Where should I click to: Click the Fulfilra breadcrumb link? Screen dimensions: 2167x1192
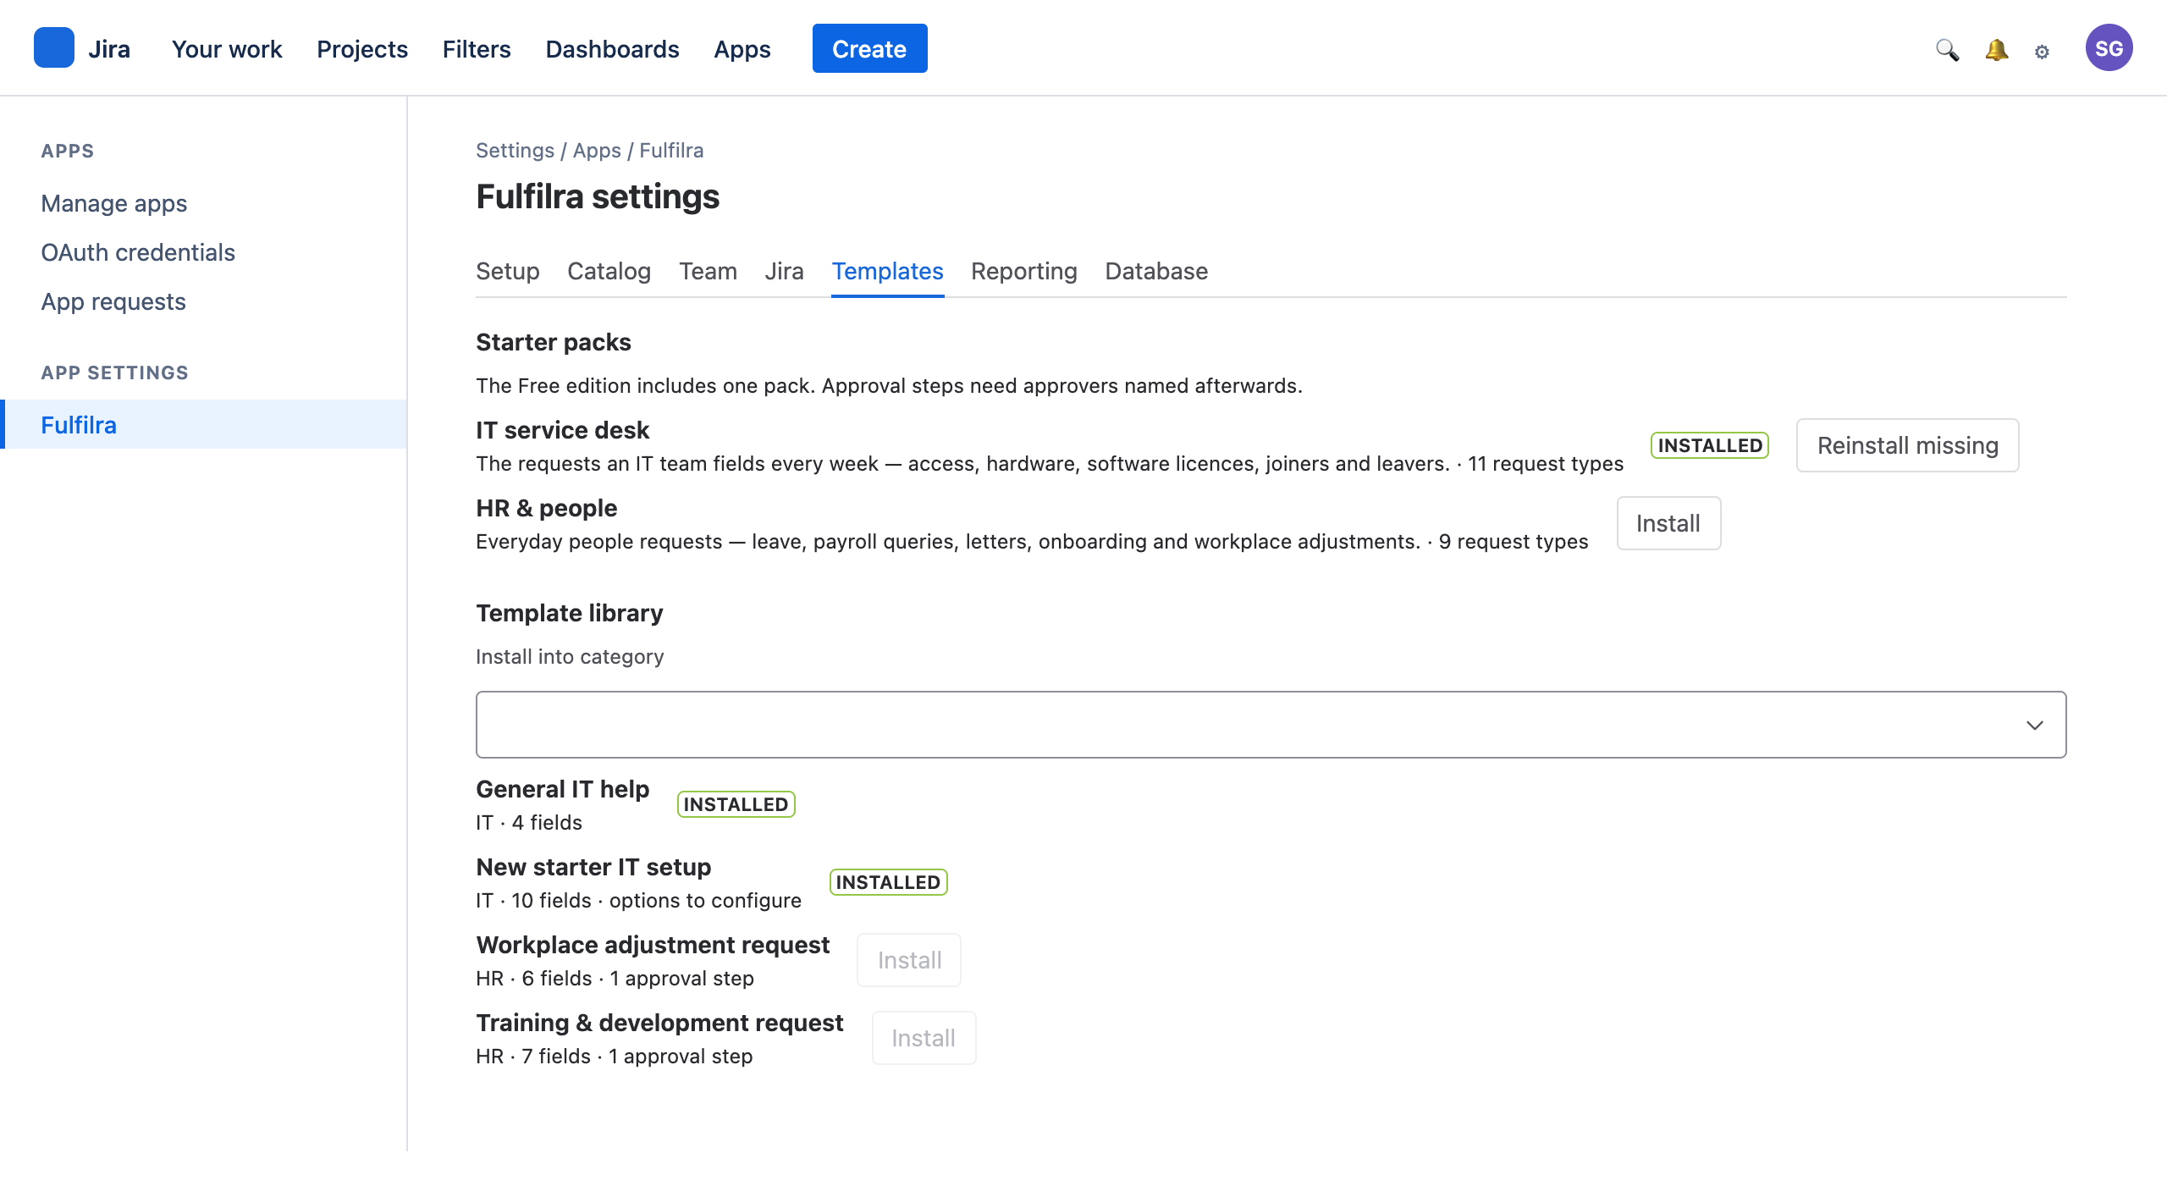coord(671,151)
